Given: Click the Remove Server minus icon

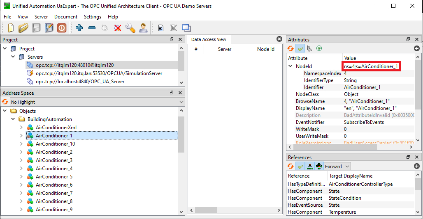Looking at the screenshot, I should coord(92,28).
